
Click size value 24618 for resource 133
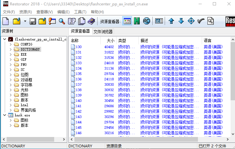tap(109, 63)
